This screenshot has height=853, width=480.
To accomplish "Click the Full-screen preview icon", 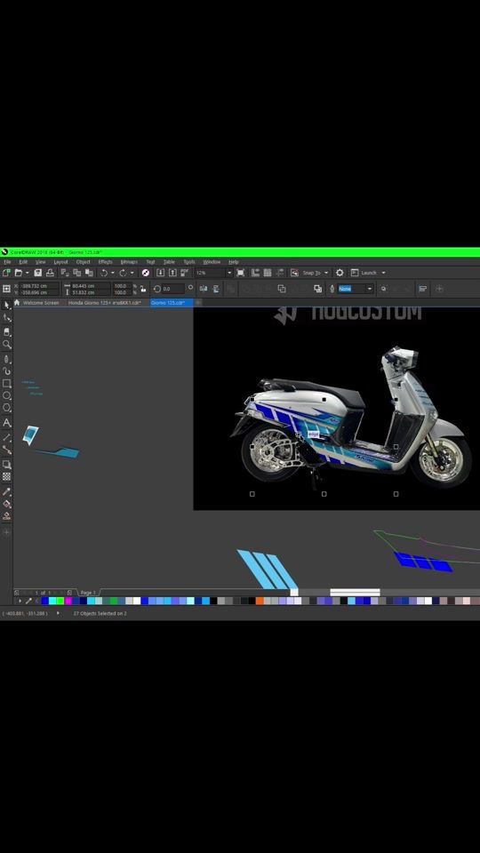I will point(241,273).
